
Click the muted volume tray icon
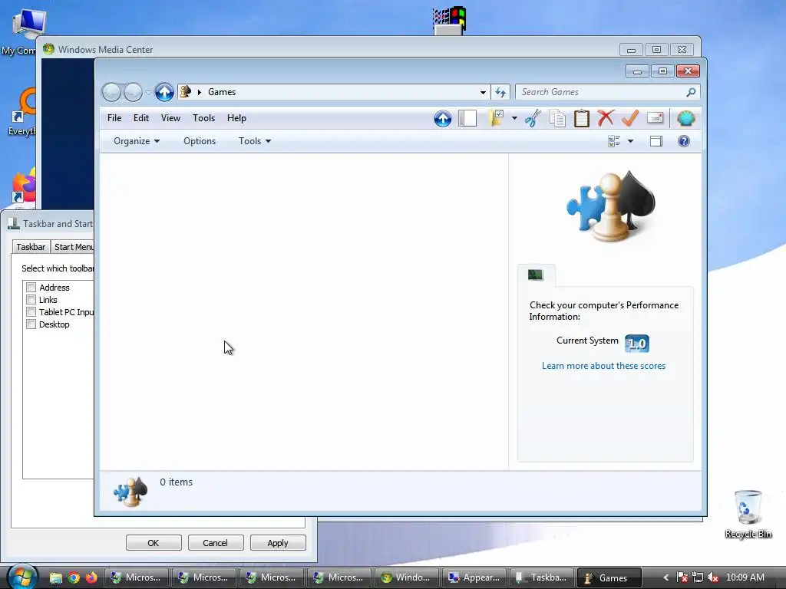point(713,577)
